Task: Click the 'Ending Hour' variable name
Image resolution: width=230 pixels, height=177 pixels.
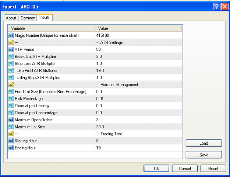Action: pyautogui.click(x=25, y=148)
